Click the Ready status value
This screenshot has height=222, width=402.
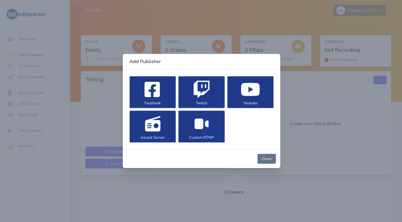click(x=93, y=50)
